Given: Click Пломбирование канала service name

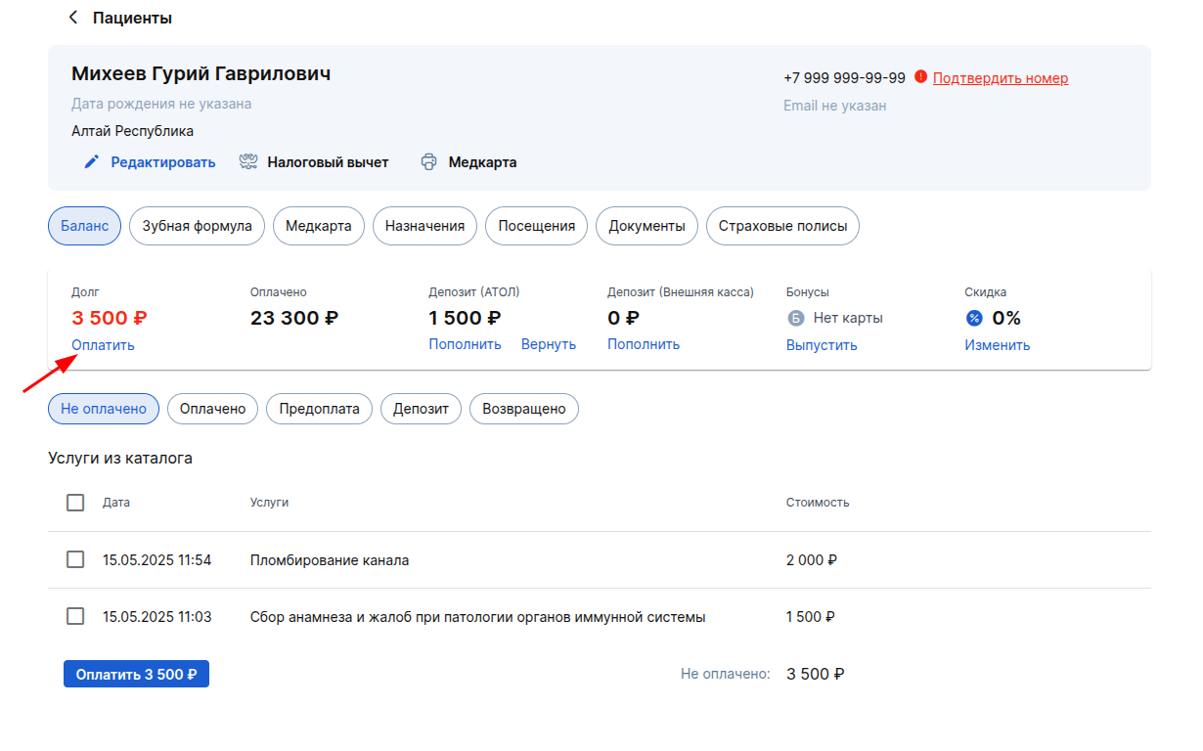Looking at the screenshot, I should (x=330, y=560).
